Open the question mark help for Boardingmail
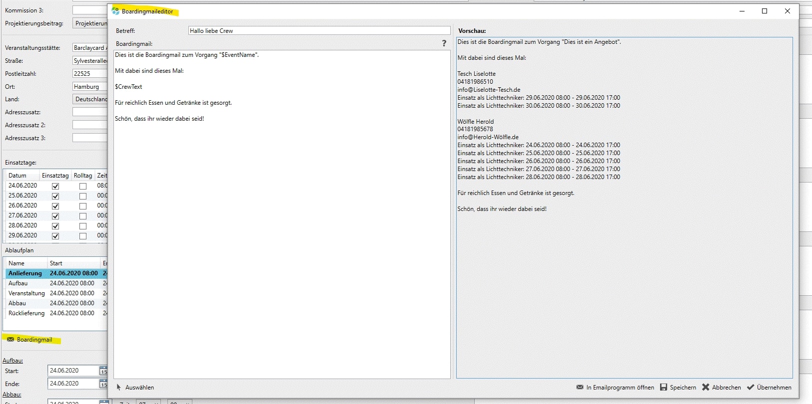This screenshot has width=812, height=404. click(444, 43)
